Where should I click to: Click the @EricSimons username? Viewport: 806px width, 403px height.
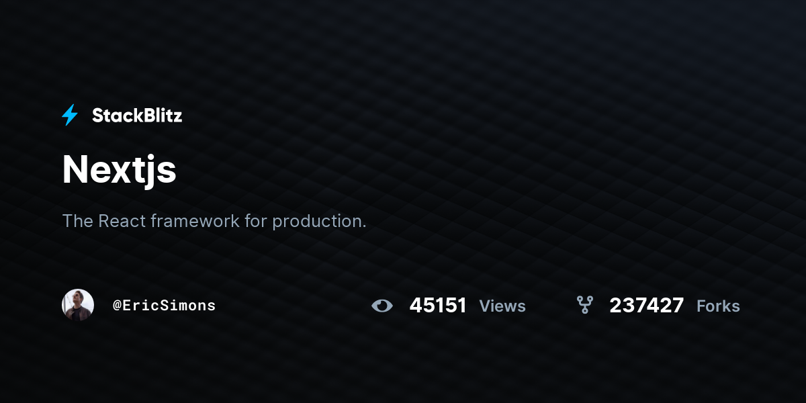point(165,306)
